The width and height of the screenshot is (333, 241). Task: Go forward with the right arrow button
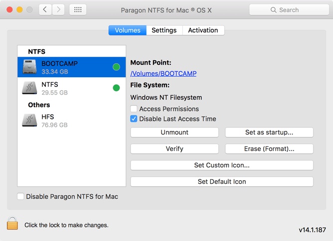point(58,9)
